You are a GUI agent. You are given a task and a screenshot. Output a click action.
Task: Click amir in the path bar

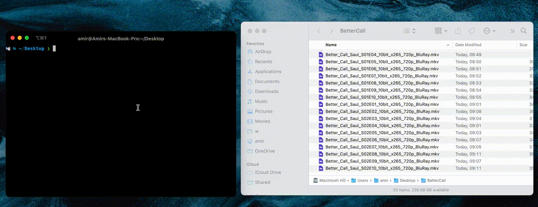coord(381,181)
